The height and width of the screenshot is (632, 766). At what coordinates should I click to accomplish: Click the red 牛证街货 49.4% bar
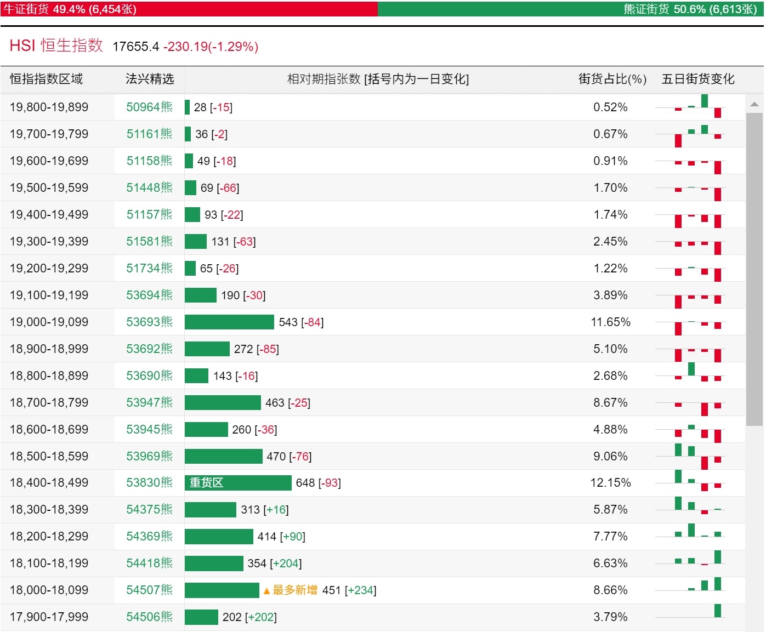click(189, 9)
